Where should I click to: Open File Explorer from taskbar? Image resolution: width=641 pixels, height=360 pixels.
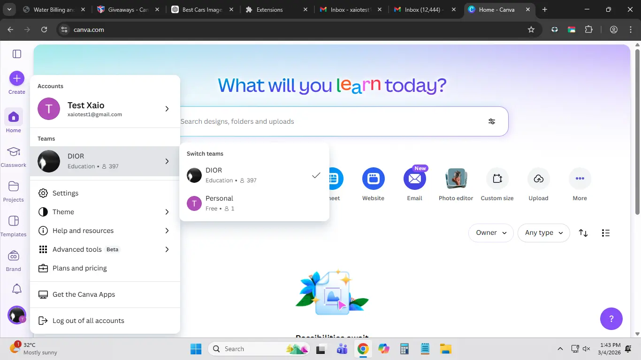[x=445, y=349]
